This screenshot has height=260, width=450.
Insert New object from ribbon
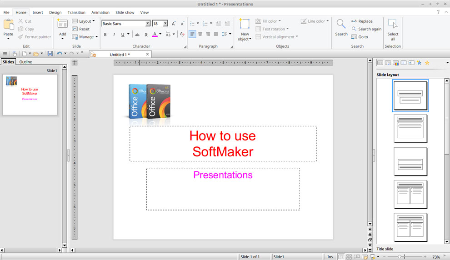[245, 30]
